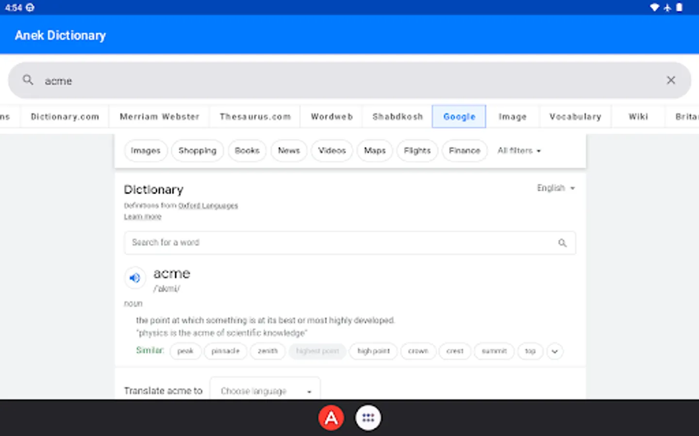Image resolution: width=699 pixels, height=436 pixels.
Task: Click the airplane mode status icon
Action: 667,7
